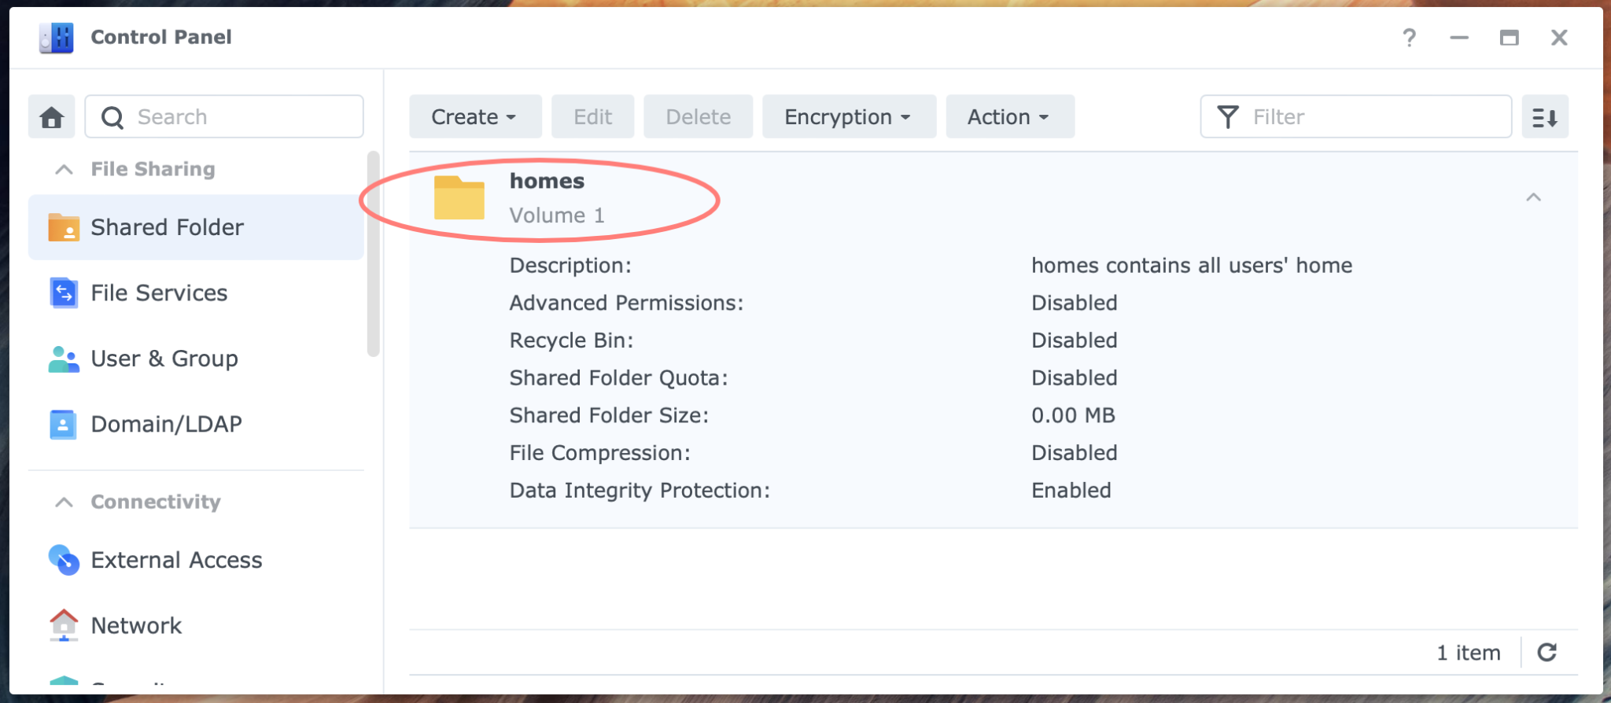Collapse the homes folder details

click(1533, 197)
